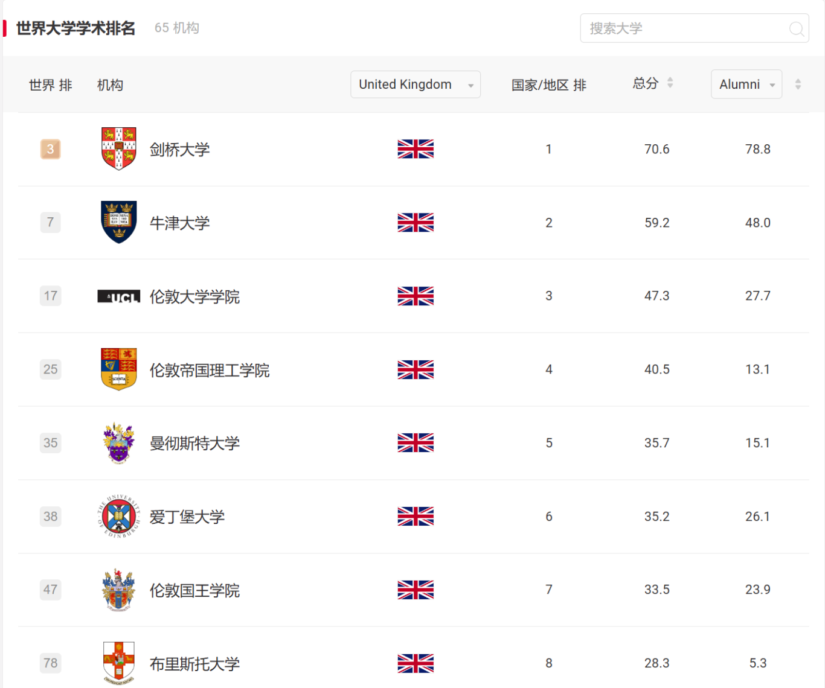The image size is (825, 688).
Task: Click Alumni score 78.8
Action: [x=757, y=149]
